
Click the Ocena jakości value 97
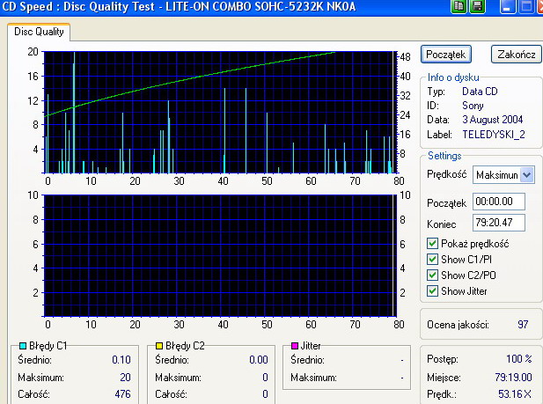(x=523, y=325)
